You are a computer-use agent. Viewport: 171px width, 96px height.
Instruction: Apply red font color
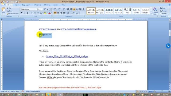pyautogui.click(x=49, y=13)
